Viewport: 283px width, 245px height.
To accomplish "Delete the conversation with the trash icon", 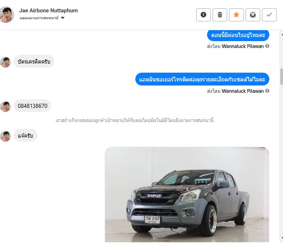I will click(219, 15).
